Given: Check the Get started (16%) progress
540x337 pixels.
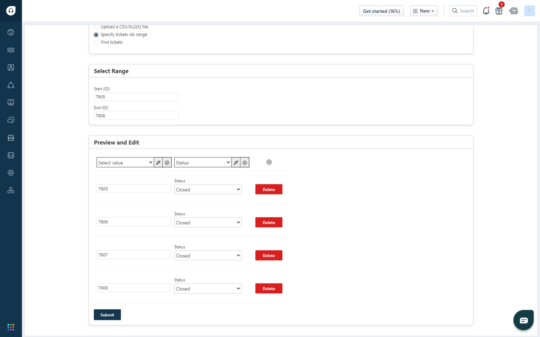Looking at the screenshot, I should pyautogui.click(x=381, y=11).
